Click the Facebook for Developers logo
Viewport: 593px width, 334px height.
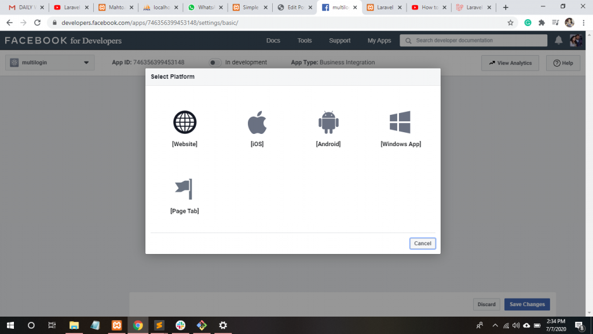(63, 41)
